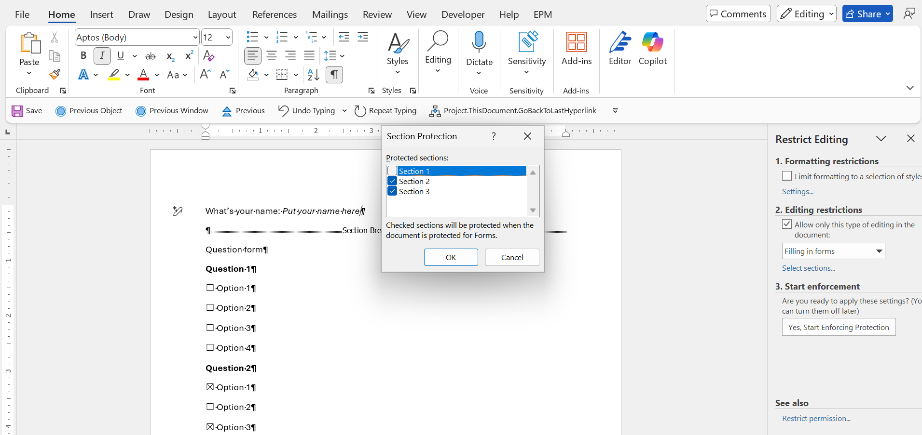Viewport: 922px width, 435px height.
Task: Switch to the Design tab
Action: 179,14
